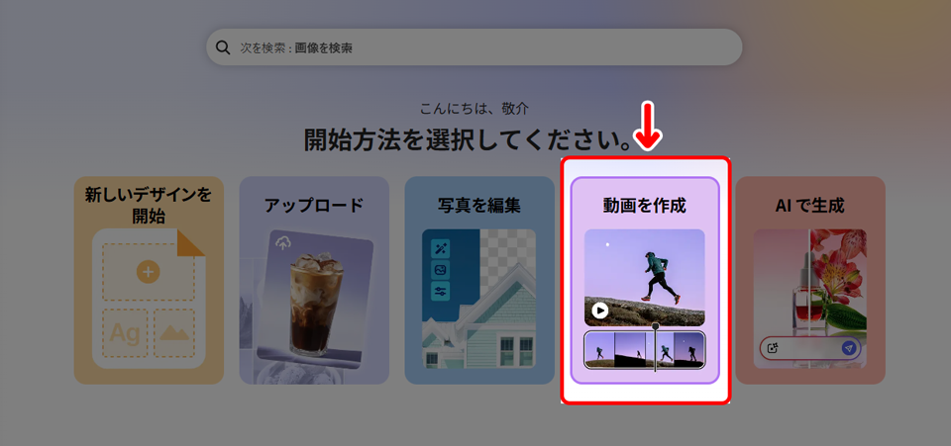Screen dimensions: 951x446
Task: Click the magic wand icon in photo card
Action: coord(440,248)
